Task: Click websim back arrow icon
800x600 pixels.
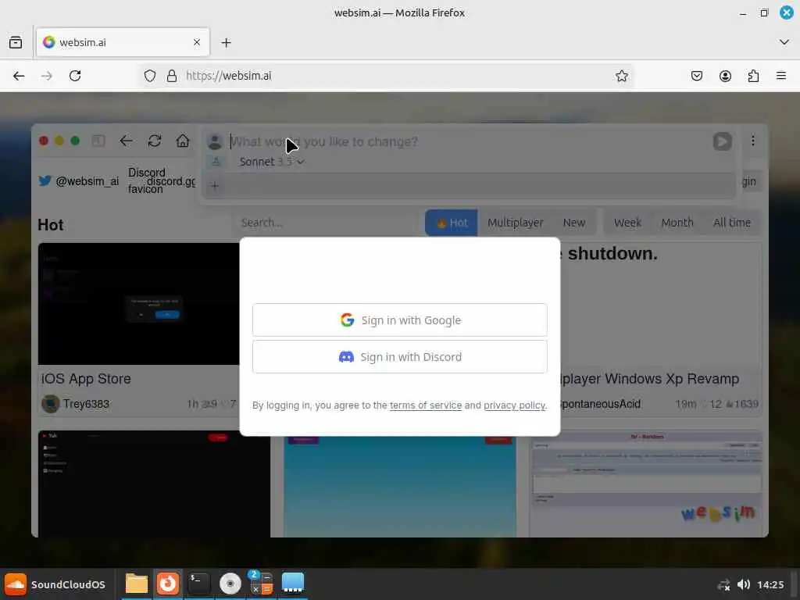Action: (x=126, y=141)
